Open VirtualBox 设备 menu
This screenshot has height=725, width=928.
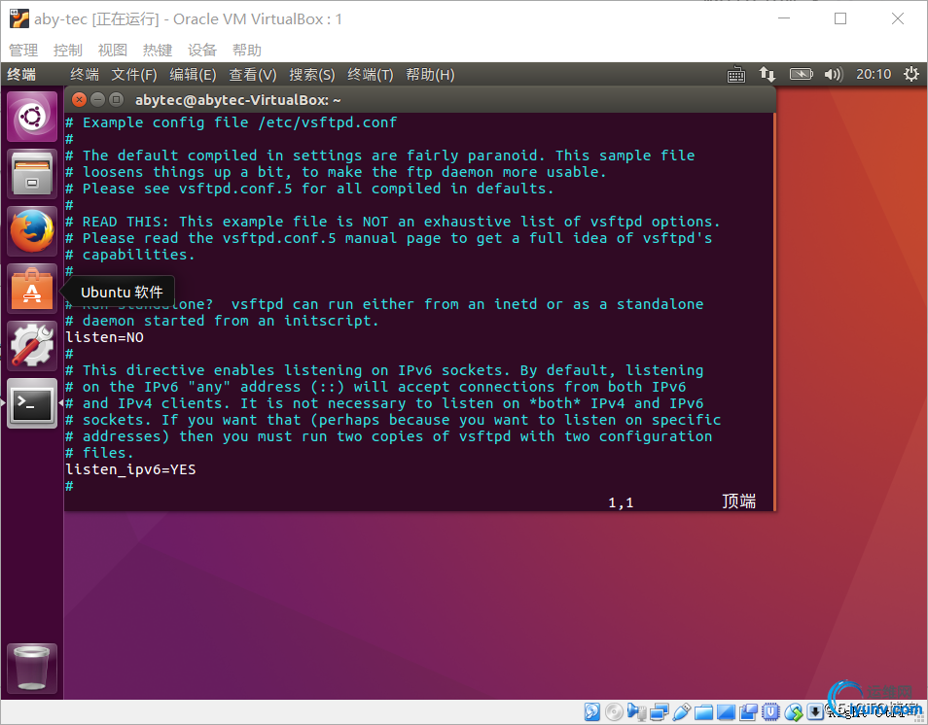[202, 51]
